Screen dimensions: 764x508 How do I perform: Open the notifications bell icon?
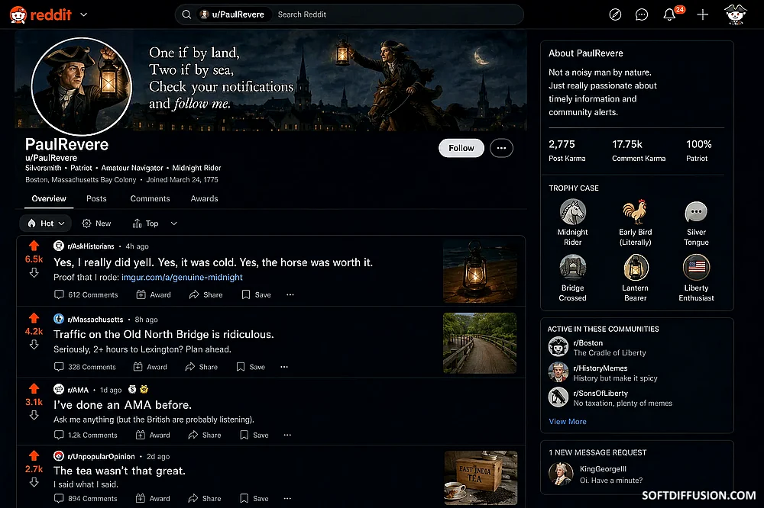(x=670, y=14)
